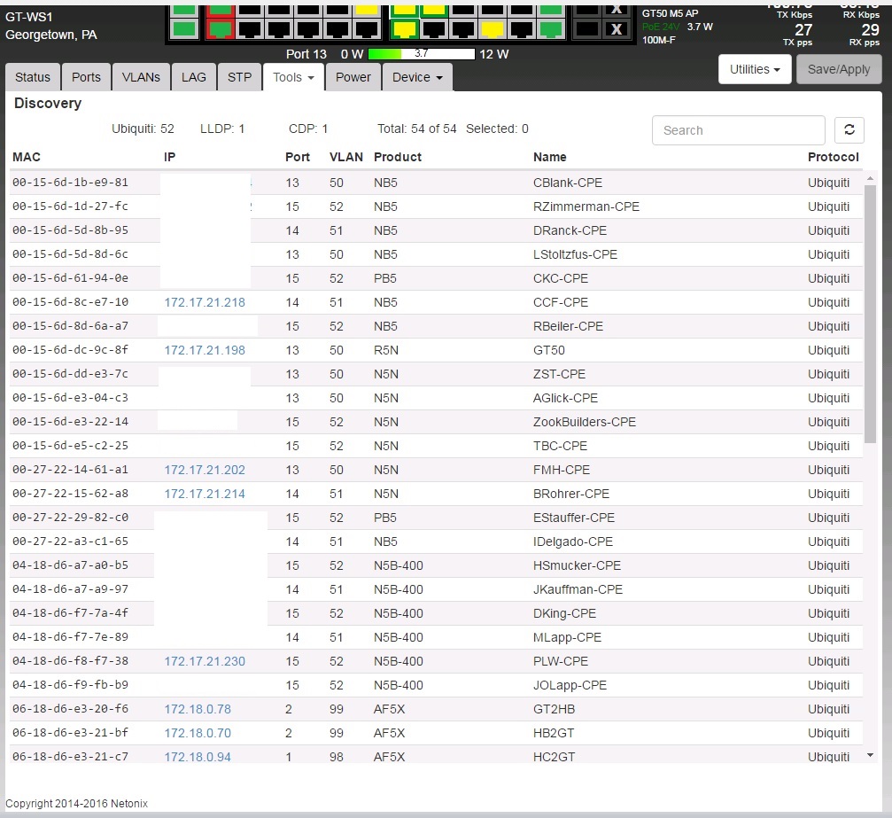Select the red-highlighted port in the bottom row
This screenshot has width=892, height=818.
tap(219, 29)
